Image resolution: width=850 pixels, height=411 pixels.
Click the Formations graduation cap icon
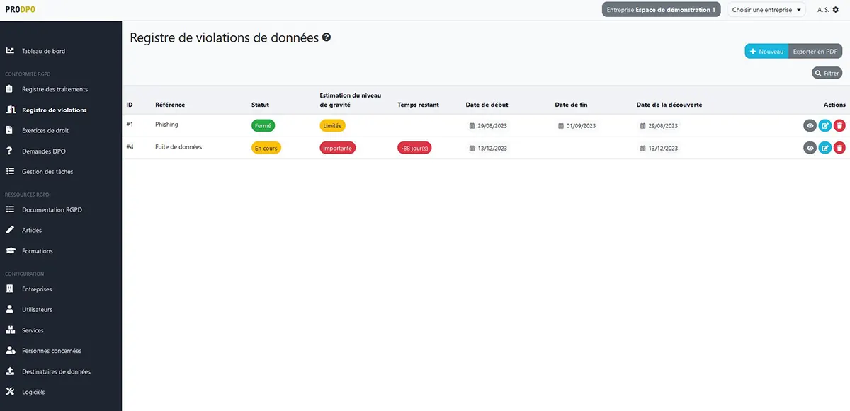10,250
